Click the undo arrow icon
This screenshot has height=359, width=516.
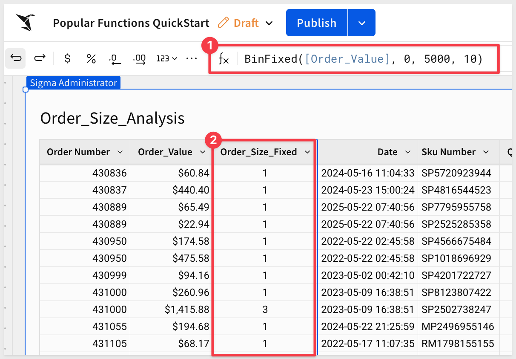[16, 58]
